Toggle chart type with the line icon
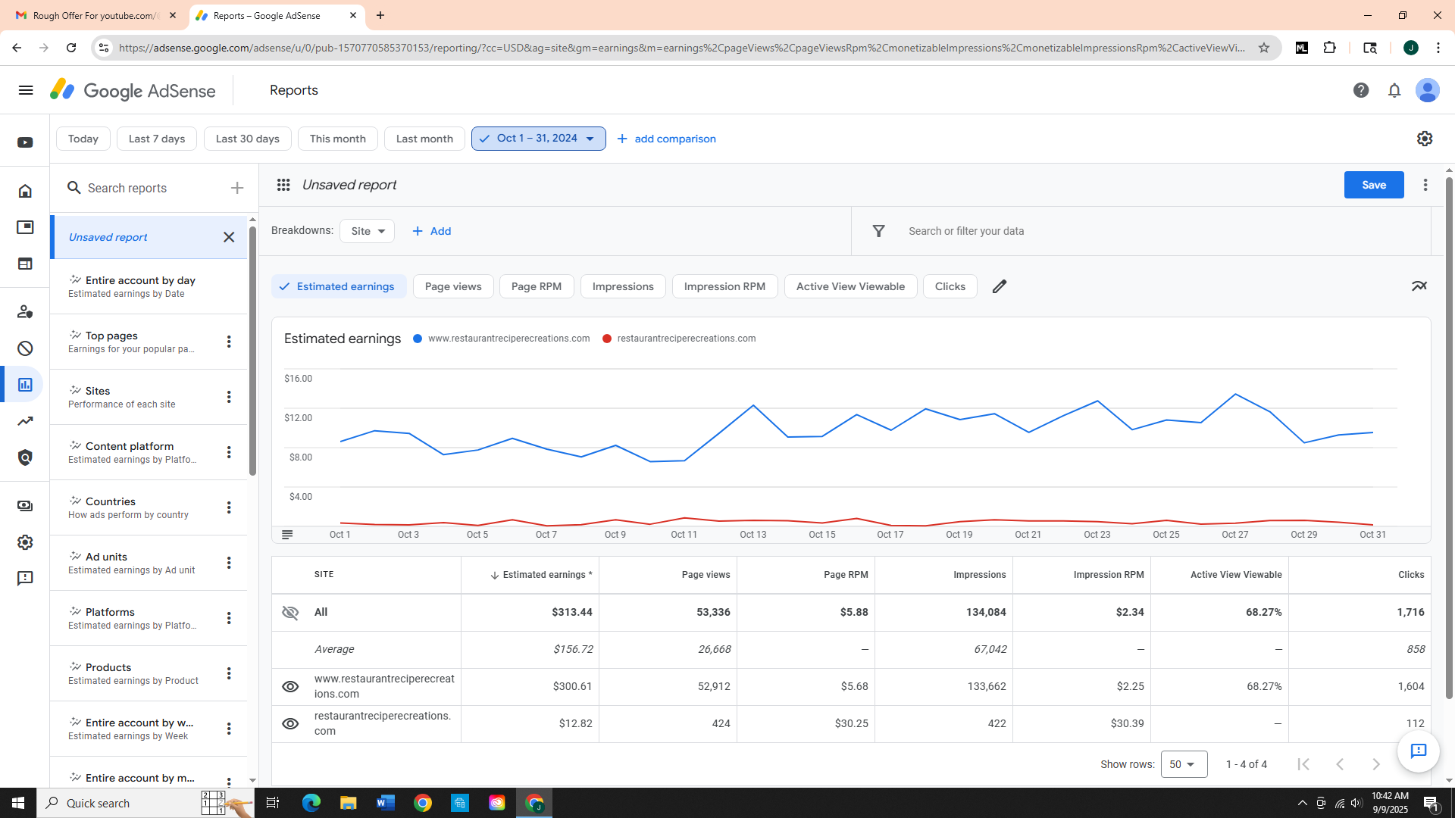 1419,286
